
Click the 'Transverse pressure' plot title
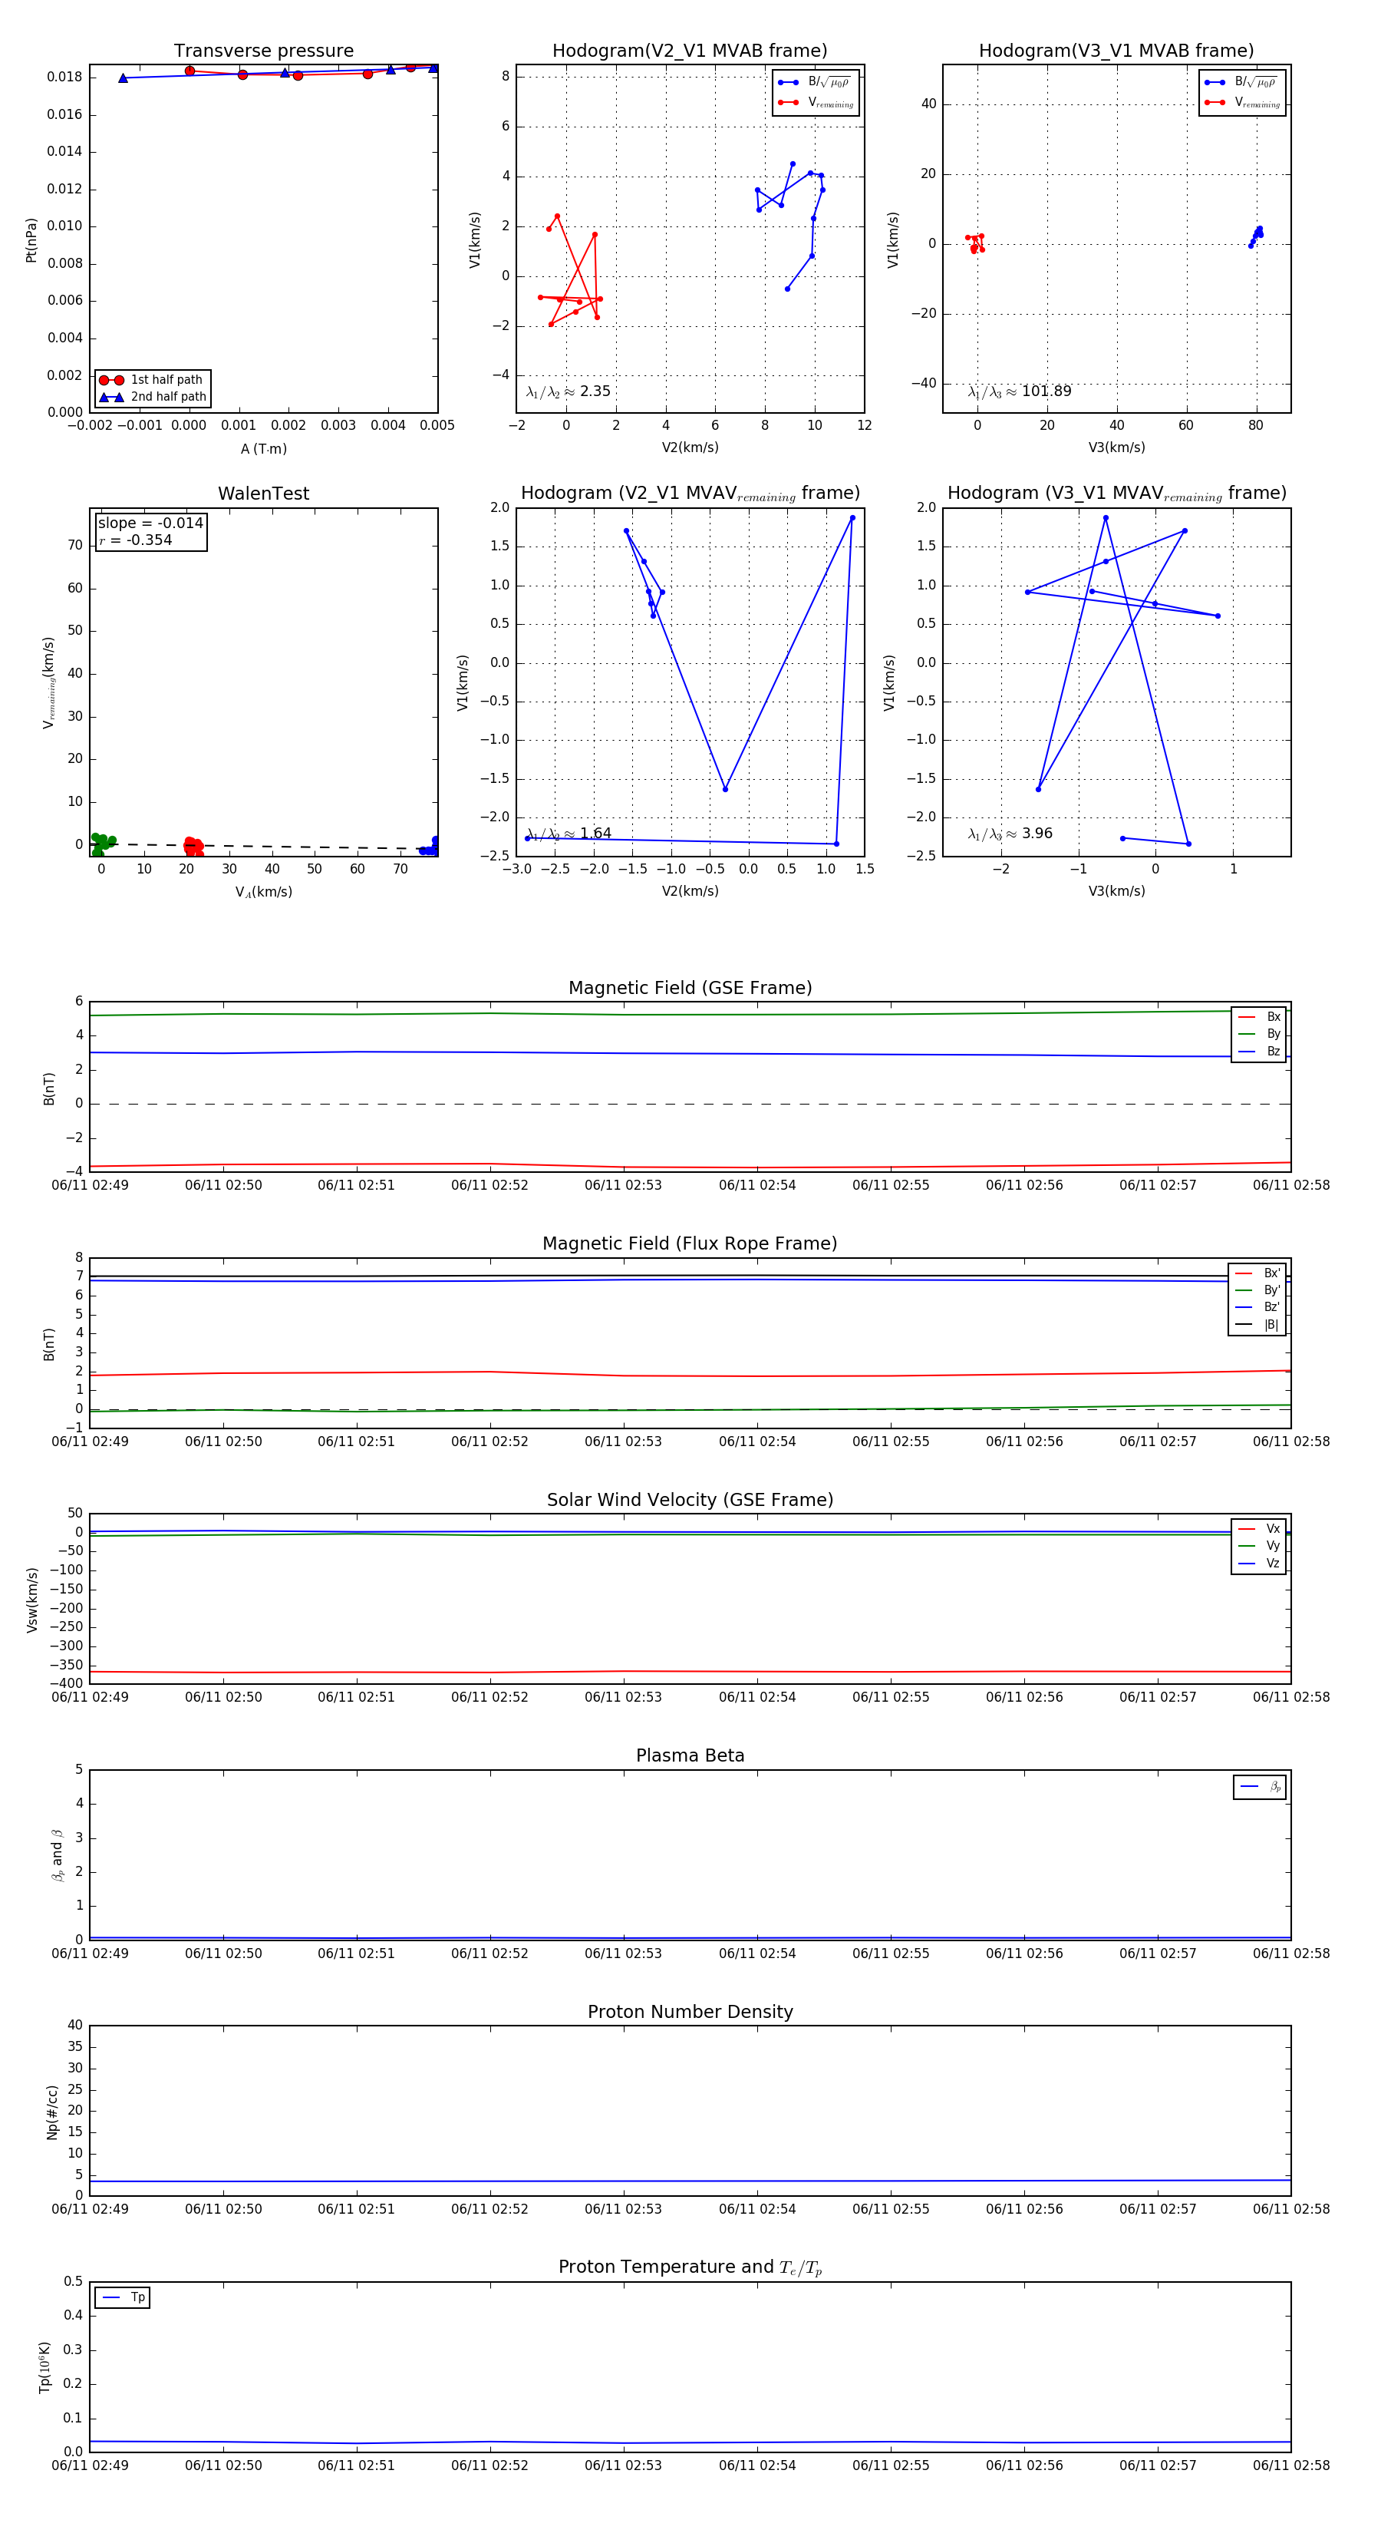(x=263, y=51)
